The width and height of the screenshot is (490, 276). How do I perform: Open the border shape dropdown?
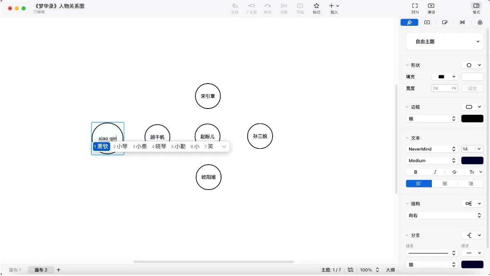(x=473, y=107)
